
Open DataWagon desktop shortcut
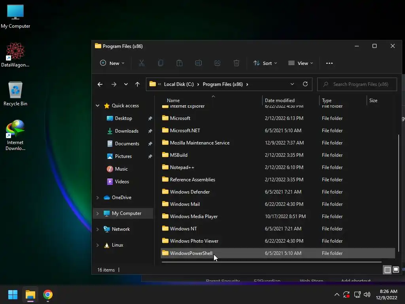[15, 55]
